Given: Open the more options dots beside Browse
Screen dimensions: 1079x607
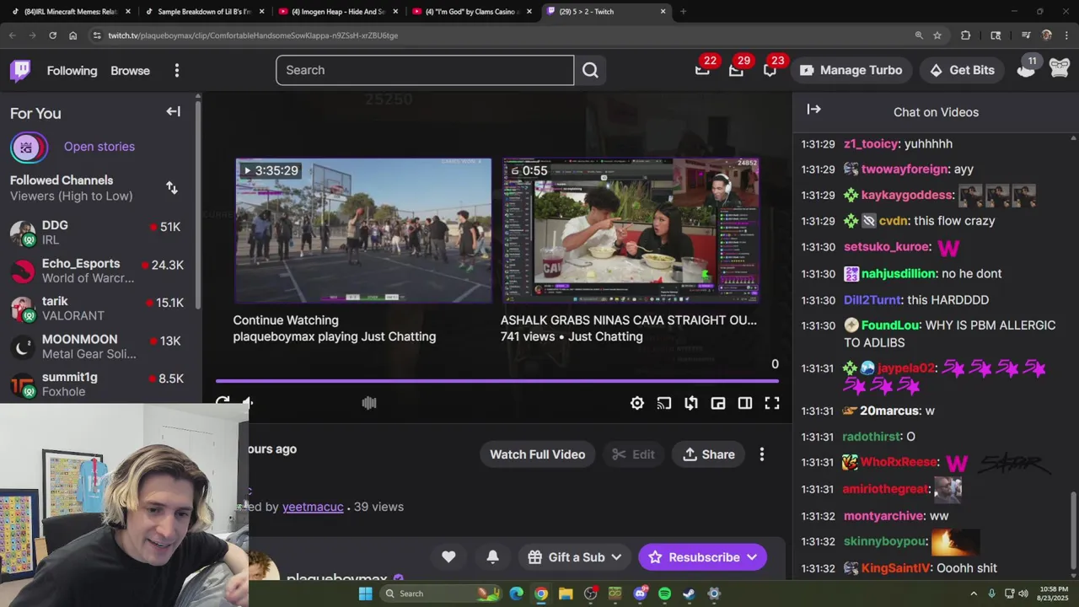Looking at the screenshot, I should coord(177,71).
